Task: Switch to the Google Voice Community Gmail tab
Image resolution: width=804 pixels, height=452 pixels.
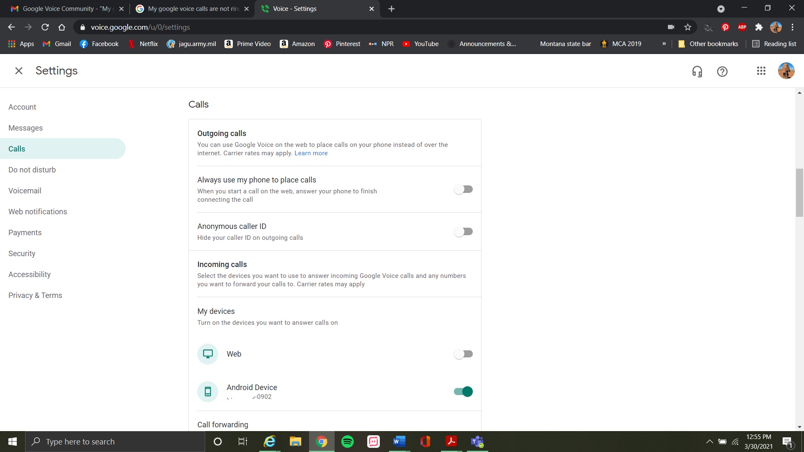Action: [x=67, y=9]
